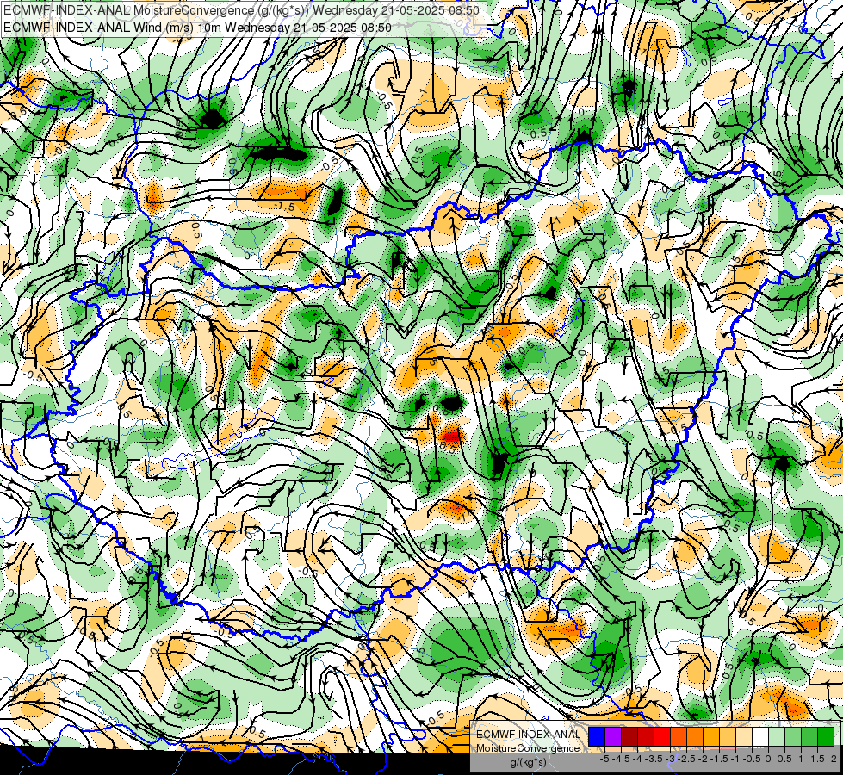Click the Wind (m/s) 10m title line
Screen dimensions: 843x775
pyautogui.click(x=197, y=28)
